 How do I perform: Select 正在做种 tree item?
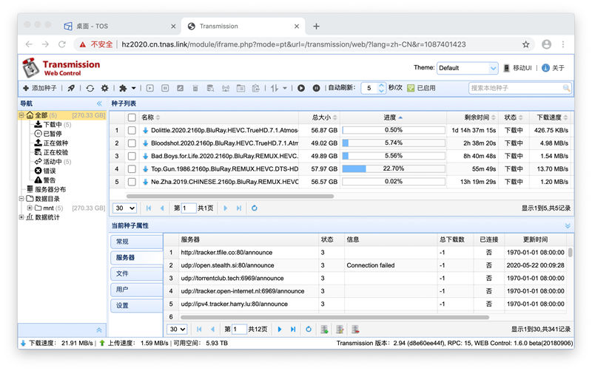click(x=51, y=143)
